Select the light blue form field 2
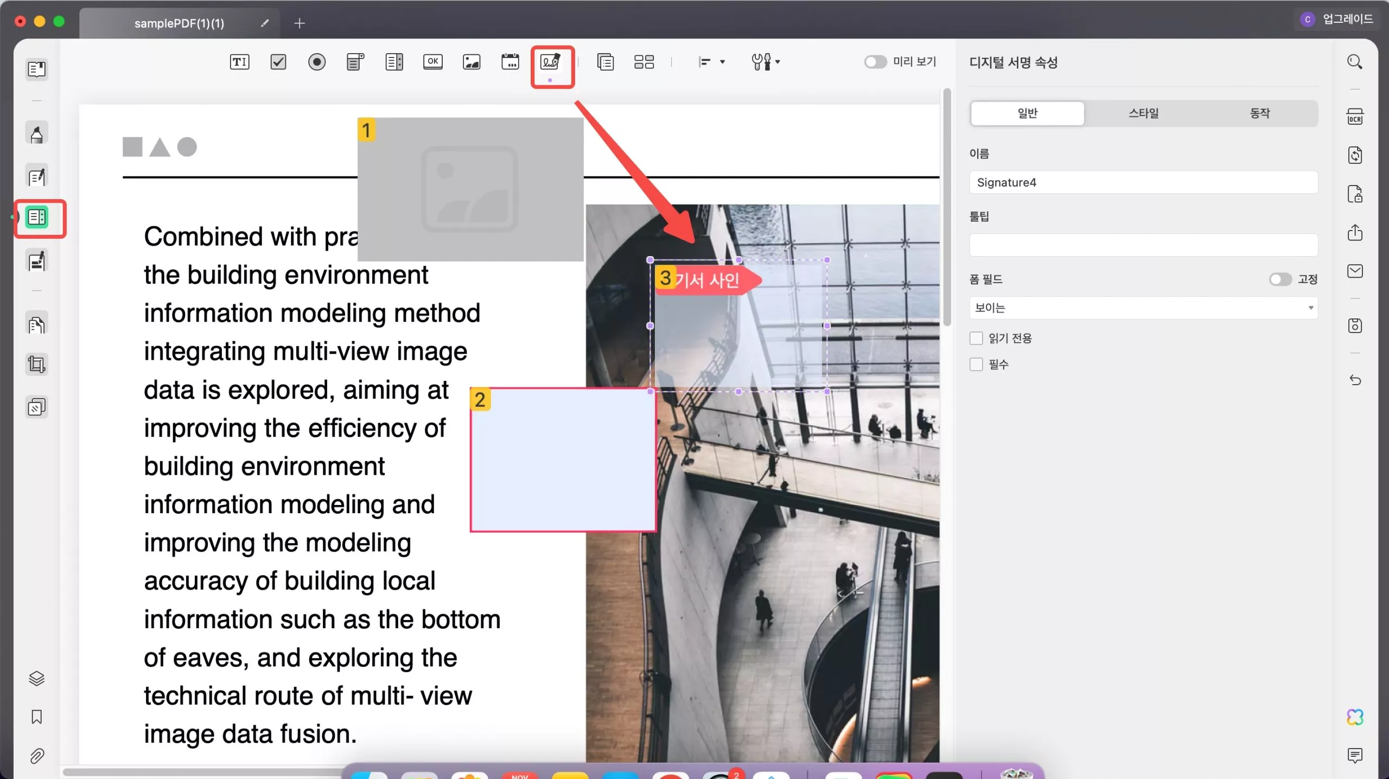Image resolution: width=1389 pixels, height=779 pixels. click(563, 460)
